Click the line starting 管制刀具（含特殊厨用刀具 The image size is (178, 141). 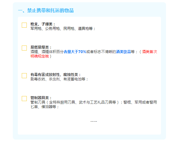coord(94,102)
